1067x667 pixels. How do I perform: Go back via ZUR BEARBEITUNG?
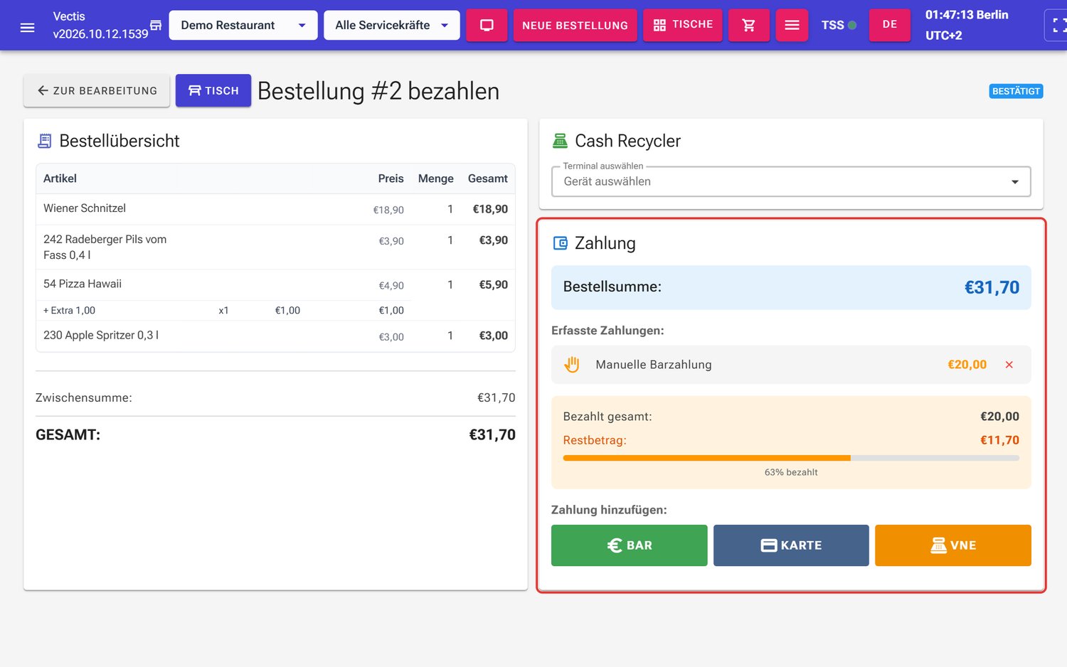click(x=97, y=90)
